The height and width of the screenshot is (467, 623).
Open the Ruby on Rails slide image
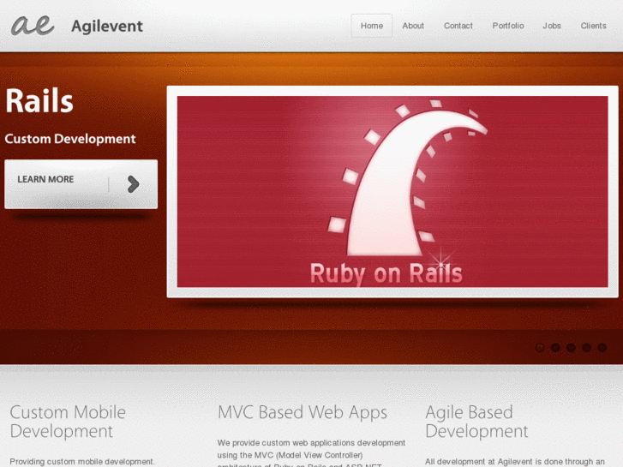(392, 192)
